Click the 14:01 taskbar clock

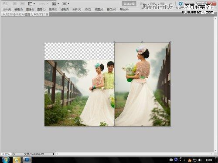pos(209,160)
